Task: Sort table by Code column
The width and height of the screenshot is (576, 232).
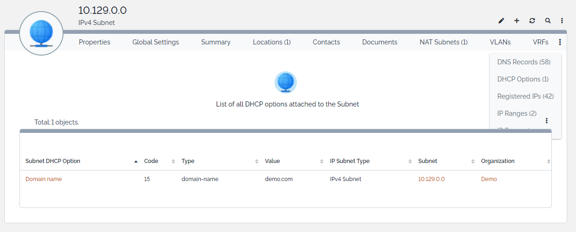Action: (151, 161)
